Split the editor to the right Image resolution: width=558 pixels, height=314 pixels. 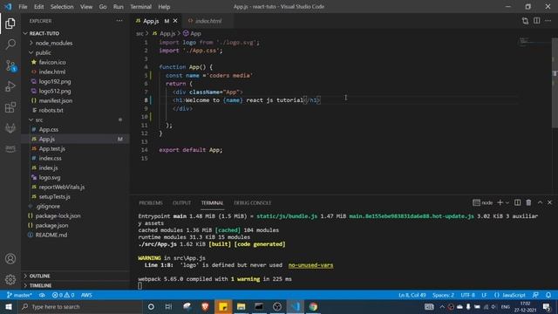(x=537, y=21)
